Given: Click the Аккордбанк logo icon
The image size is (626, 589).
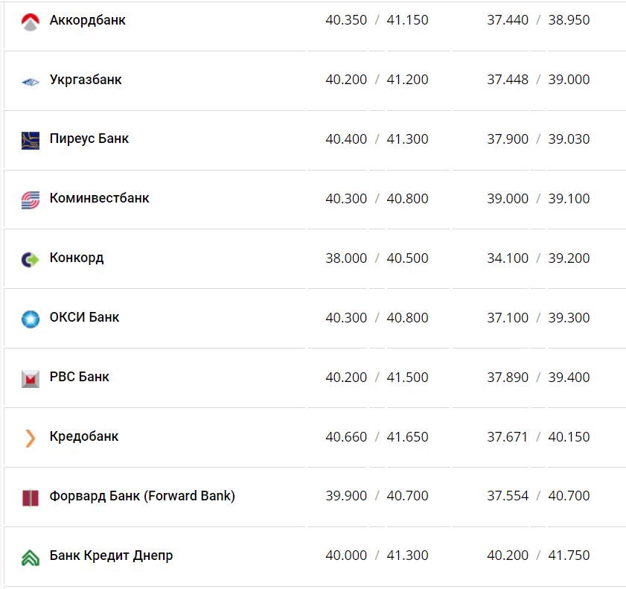Looking at the screenshot, I should pos(30,22).
